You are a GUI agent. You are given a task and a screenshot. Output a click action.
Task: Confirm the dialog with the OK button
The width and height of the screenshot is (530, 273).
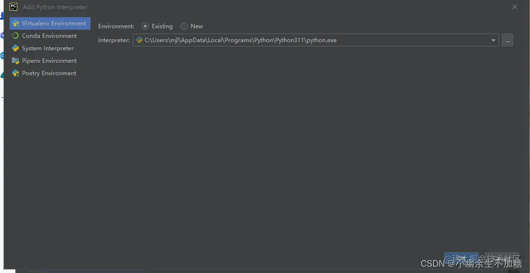462,259
